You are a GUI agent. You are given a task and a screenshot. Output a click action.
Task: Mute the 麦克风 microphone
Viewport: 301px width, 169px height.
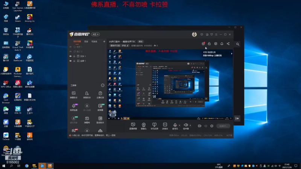click(175, 126)
